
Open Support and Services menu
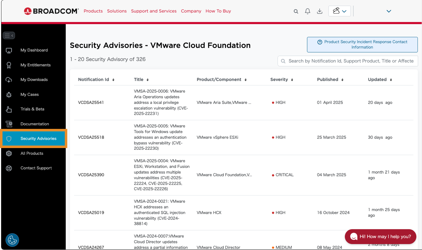pyautogui.click(x=154, y=11)
